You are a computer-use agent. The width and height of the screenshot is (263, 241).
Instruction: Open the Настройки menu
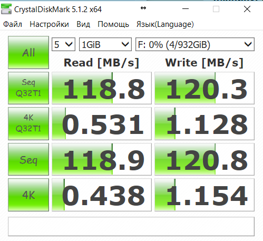[49, 24]
